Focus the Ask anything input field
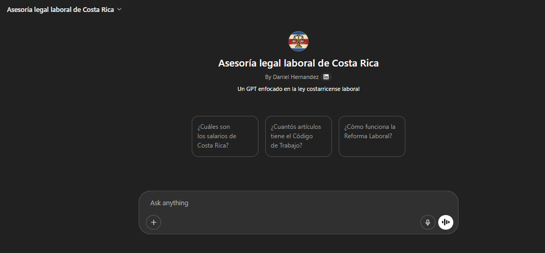 (x=298, y=203)
